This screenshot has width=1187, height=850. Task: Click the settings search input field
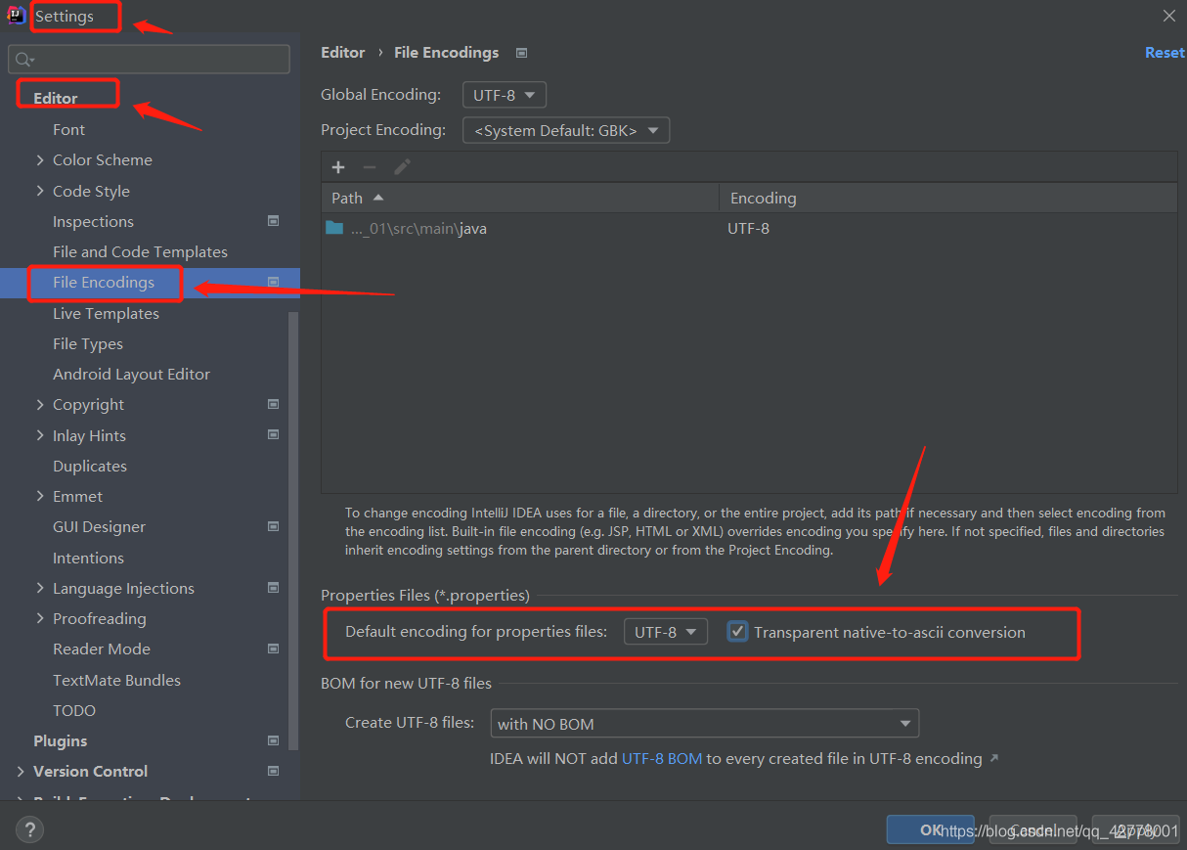149,60
